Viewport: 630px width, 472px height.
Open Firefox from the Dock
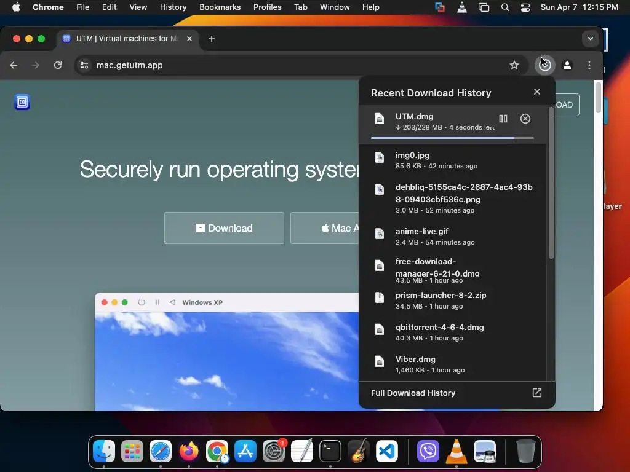[189, 450]
